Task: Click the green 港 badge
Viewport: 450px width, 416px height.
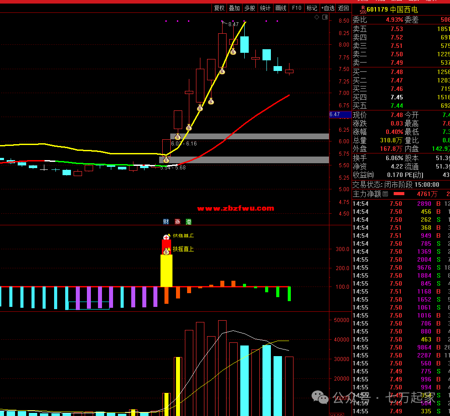Action: point(188,222)
